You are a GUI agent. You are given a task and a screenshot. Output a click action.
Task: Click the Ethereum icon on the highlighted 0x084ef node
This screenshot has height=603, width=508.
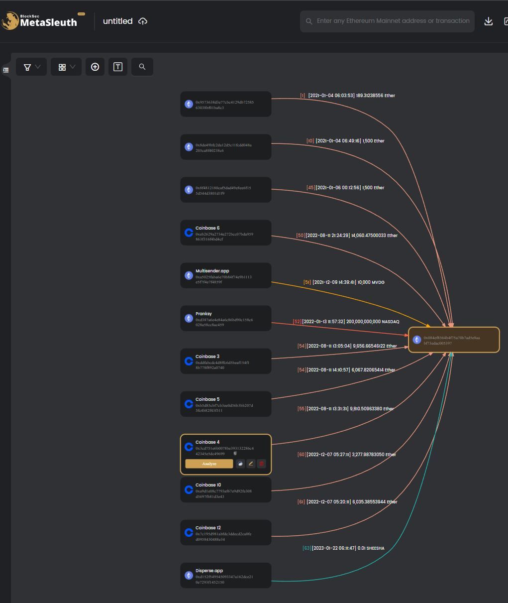click(417, 340)
